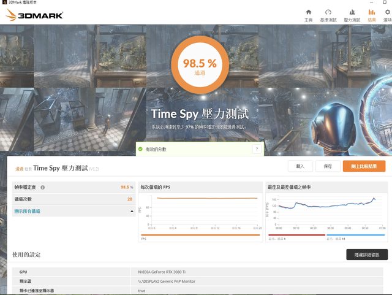Click the 載入 load button
Screen dimensions: 392x295
pos(300,166)
